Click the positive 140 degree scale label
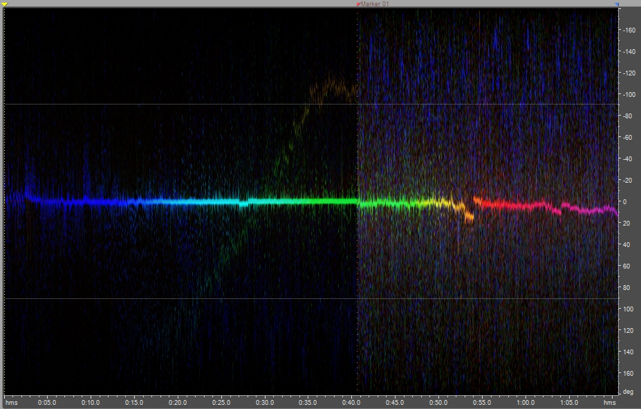Screen dimensions: 641x409 (x=628, y=352)
